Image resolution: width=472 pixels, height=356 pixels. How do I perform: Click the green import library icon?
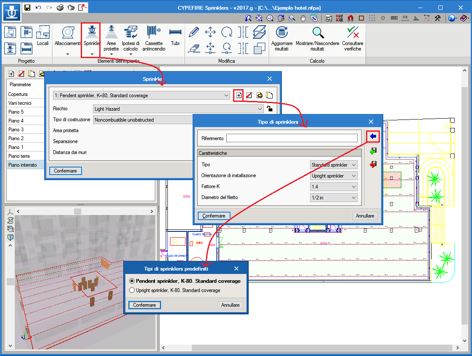pyautogui.click(x=373, y=151)
